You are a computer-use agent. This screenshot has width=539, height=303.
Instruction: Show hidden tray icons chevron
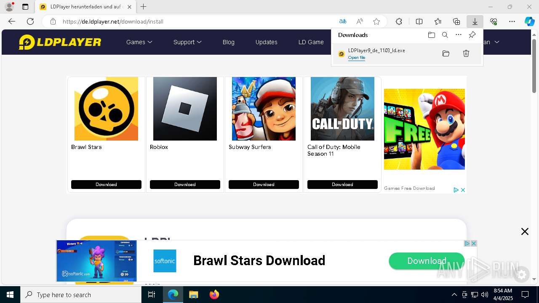click(x=454, y=295)
